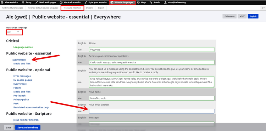Click the Website languages globe icon

pos(112,2)
